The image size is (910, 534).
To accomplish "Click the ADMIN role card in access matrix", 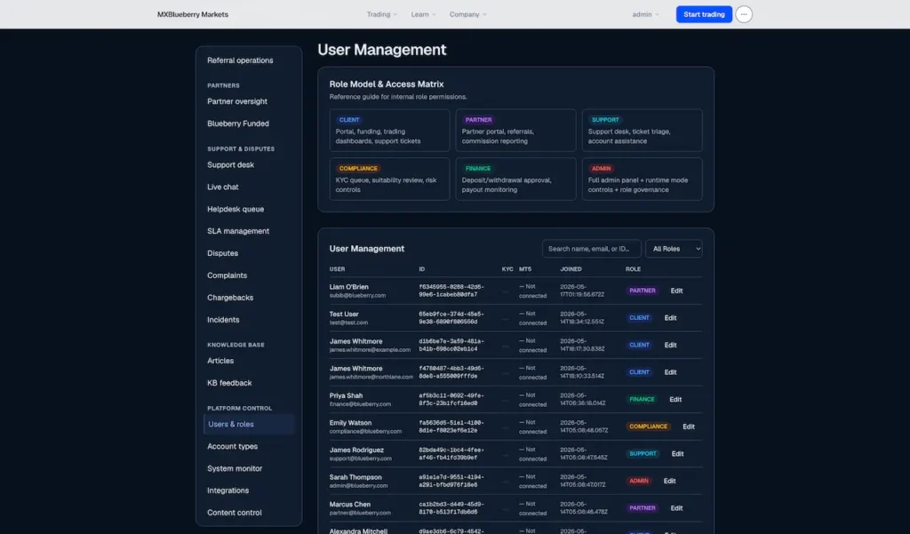I will click(642, 179).
